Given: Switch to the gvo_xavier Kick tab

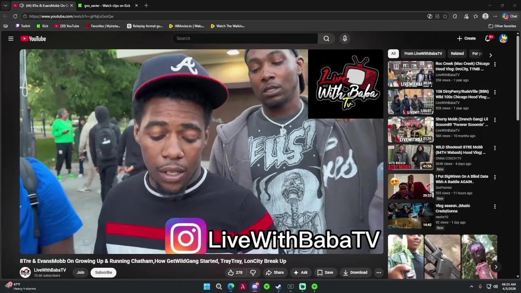Looking at the screenshot, I should [x=107, y=6].
